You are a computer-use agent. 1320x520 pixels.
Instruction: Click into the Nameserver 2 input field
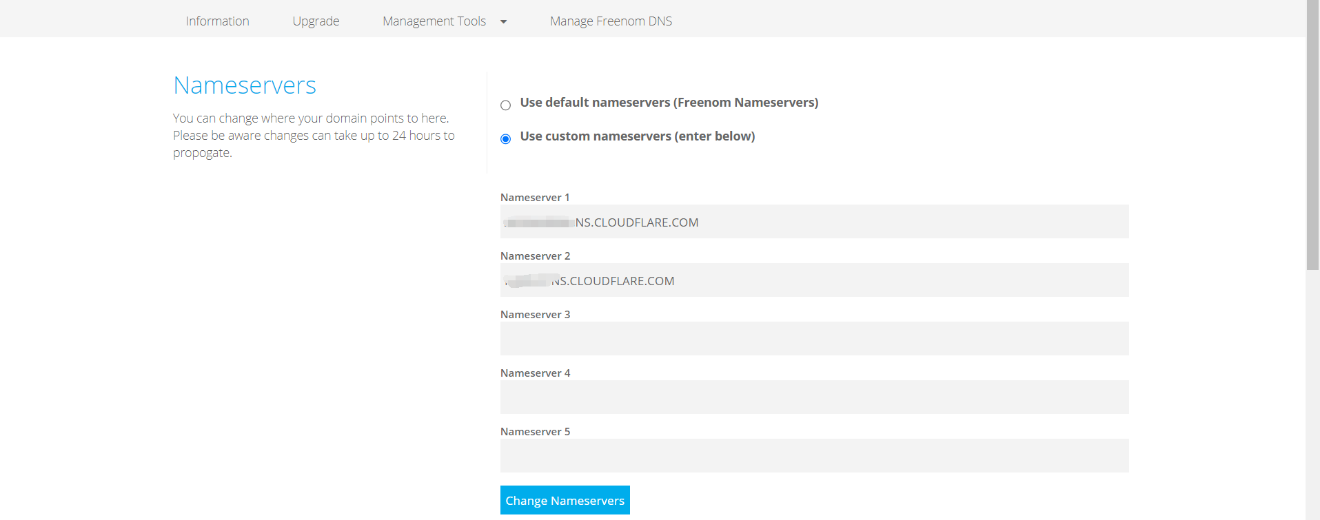tap(814, 280)
